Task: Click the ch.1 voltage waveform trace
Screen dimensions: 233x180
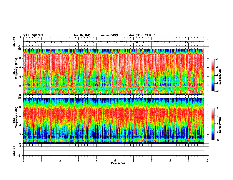Action: 114,42
